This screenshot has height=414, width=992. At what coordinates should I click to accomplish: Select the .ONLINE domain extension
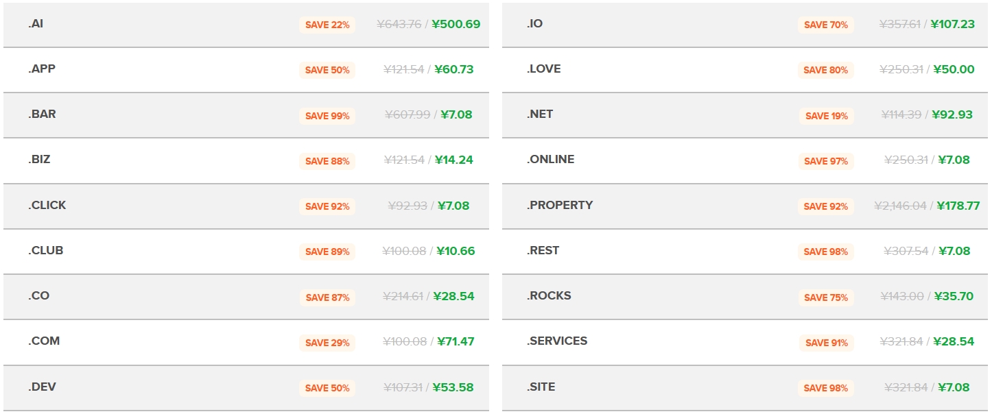point(550,160)
